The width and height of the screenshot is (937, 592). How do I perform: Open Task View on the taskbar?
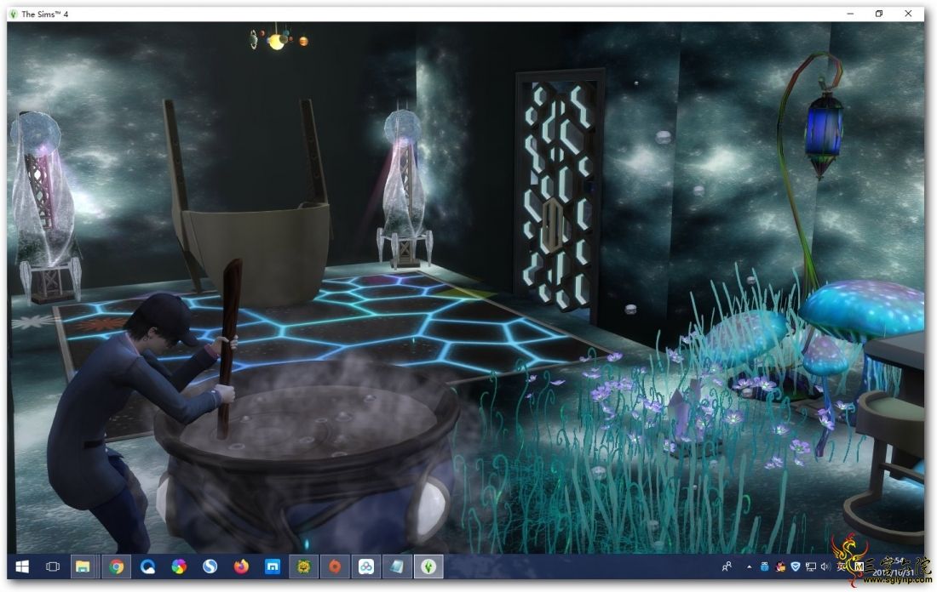pos(53,566)
